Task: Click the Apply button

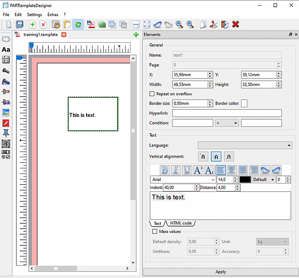Action: (220, 272)
